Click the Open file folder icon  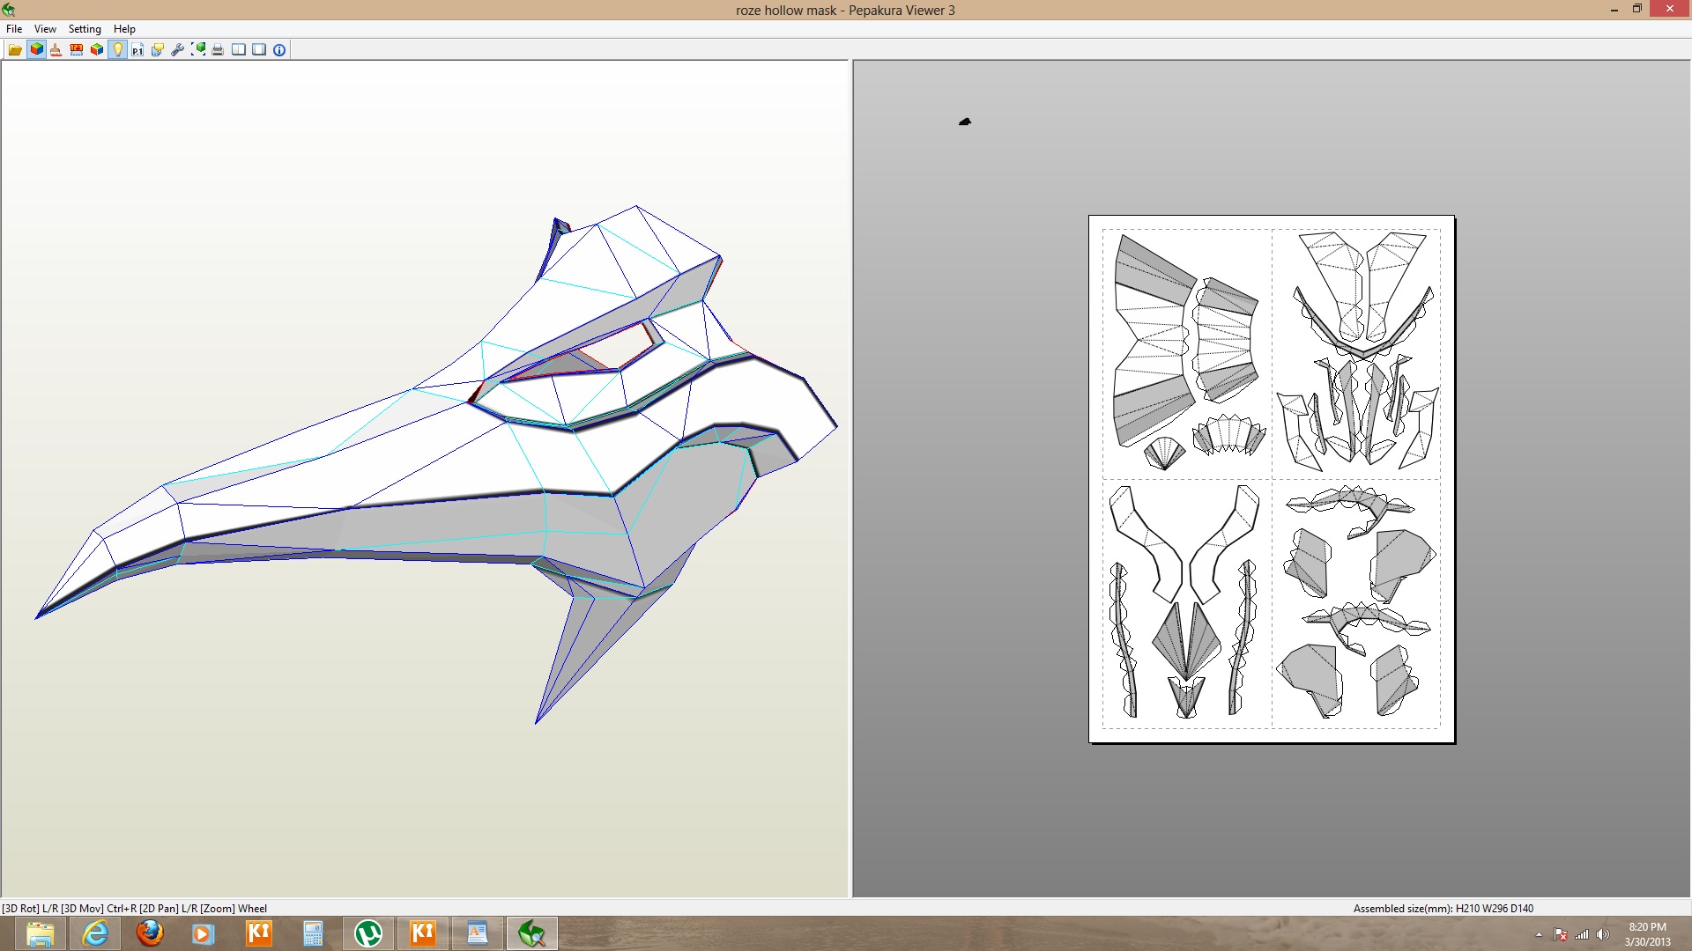[15, 50]
